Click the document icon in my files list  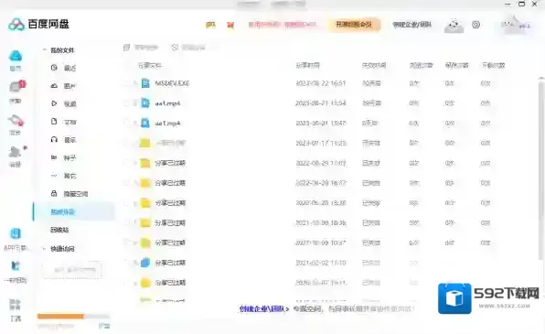pyautogui.click(x=54, y=122)
